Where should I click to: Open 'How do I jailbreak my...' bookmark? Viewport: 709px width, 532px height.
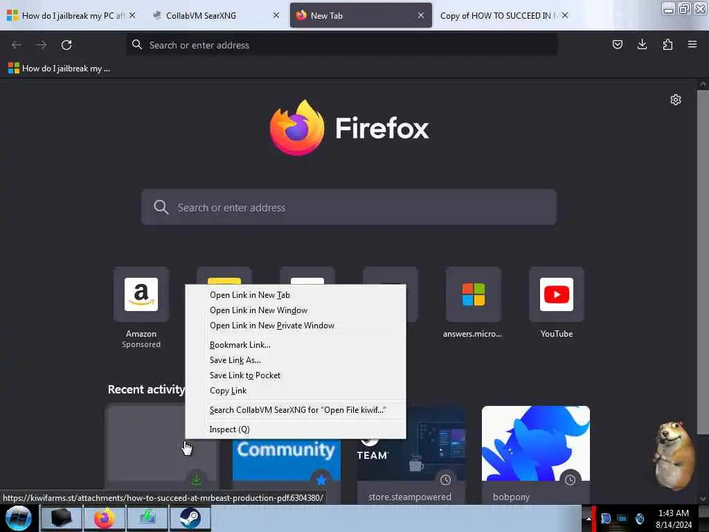coord(60,69)
